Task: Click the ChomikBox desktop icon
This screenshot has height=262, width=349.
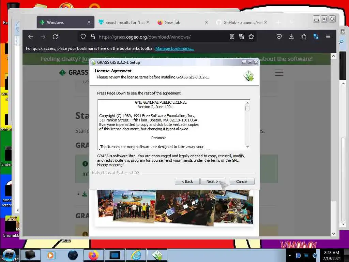Action: (x=11, y=227)
